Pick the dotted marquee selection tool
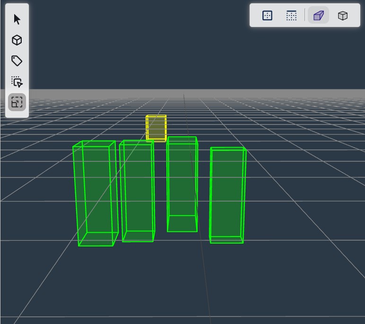365x324 pixels. (x=17, y=82)
